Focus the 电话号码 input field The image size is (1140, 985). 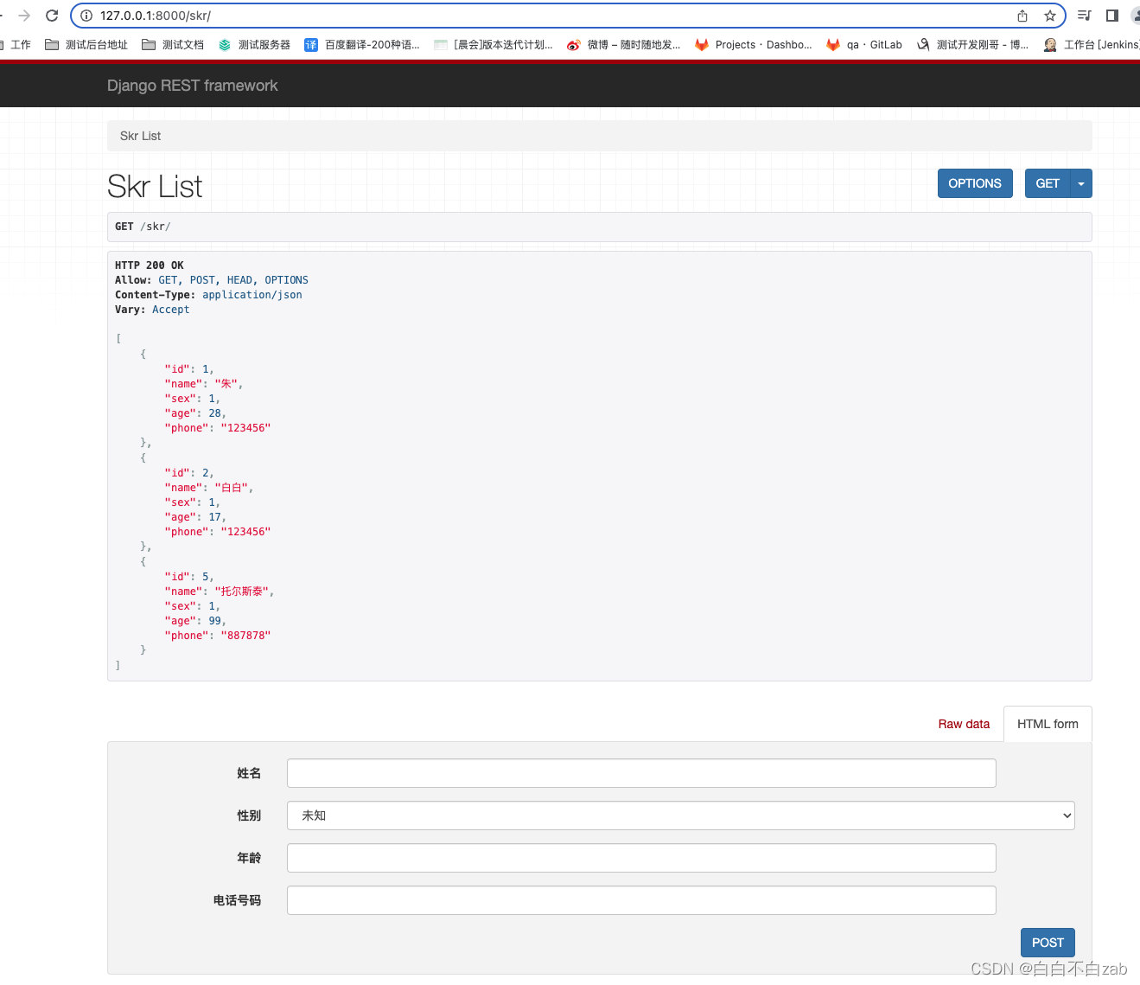click(x=641, y=900)
